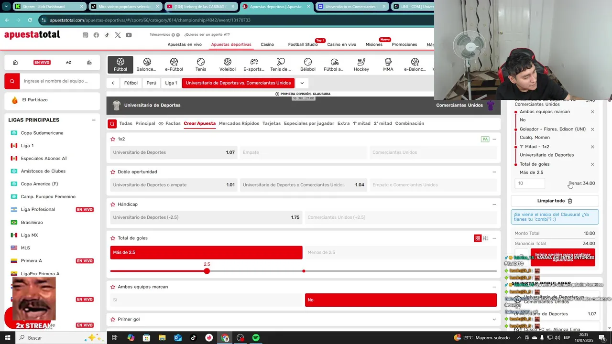This screenshot has height=344, width=612.
Task: Click the team name search field
Action: coord(60,81)
